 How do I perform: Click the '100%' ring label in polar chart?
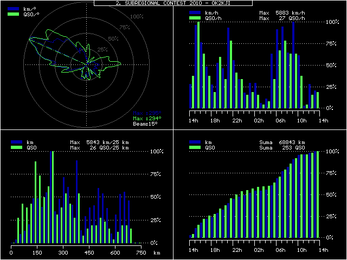coord(137,17)
